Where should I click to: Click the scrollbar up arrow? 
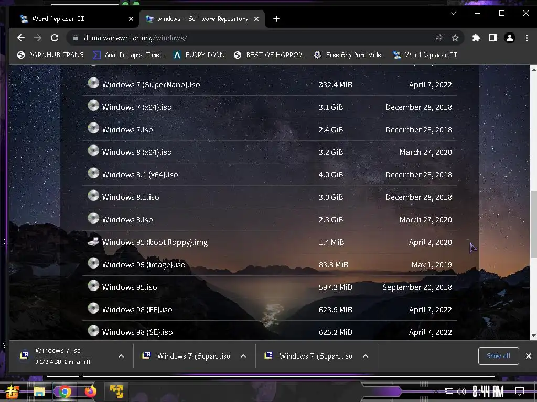point(533,69)
